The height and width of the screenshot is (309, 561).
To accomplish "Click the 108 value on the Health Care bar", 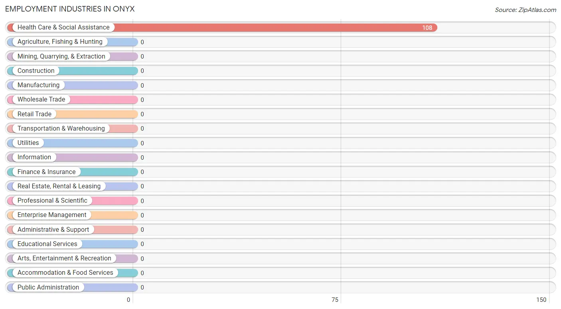I will point(427,28).
